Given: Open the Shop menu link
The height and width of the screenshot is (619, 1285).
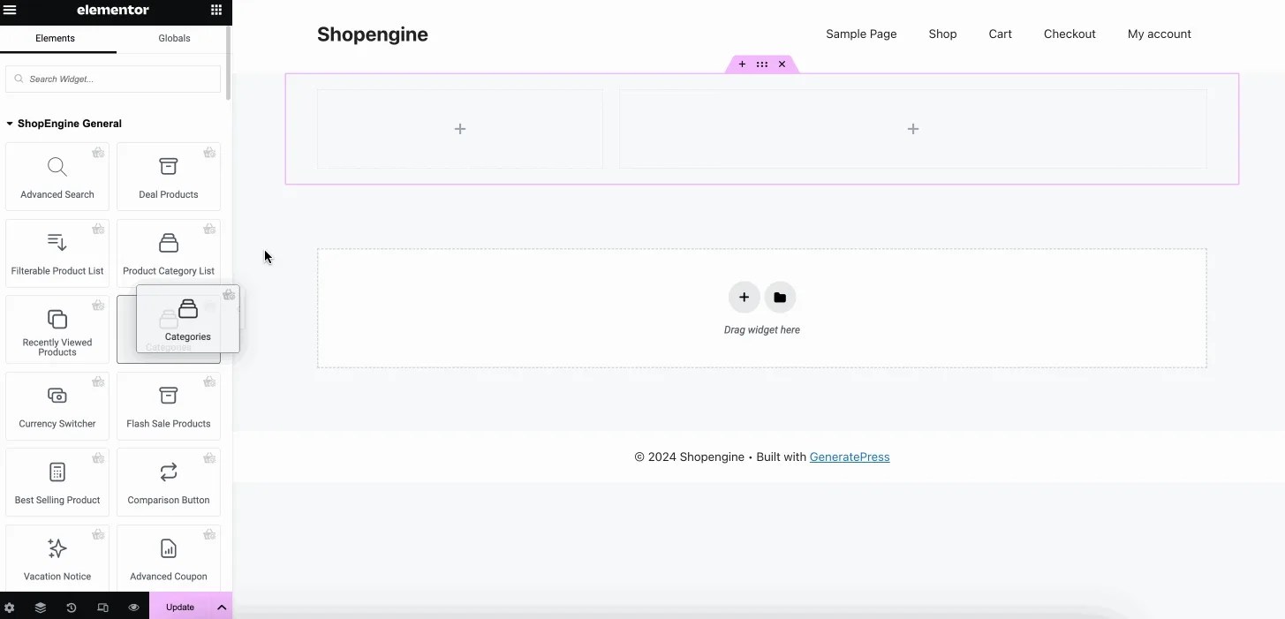Looking at the screenshot, I should (942, 34).
